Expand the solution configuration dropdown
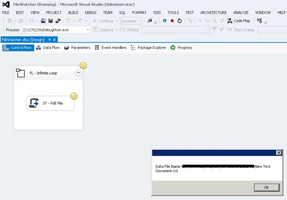Viewport: 287px width, 200px height. [x=140, y=21]
